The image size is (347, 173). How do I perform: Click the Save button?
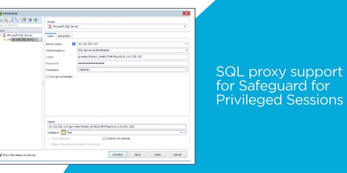click(137, 155)
